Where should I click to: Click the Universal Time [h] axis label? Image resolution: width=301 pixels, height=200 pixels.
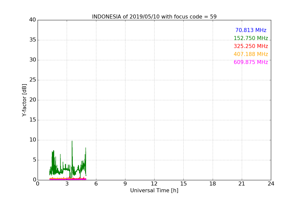coord(154,190)
